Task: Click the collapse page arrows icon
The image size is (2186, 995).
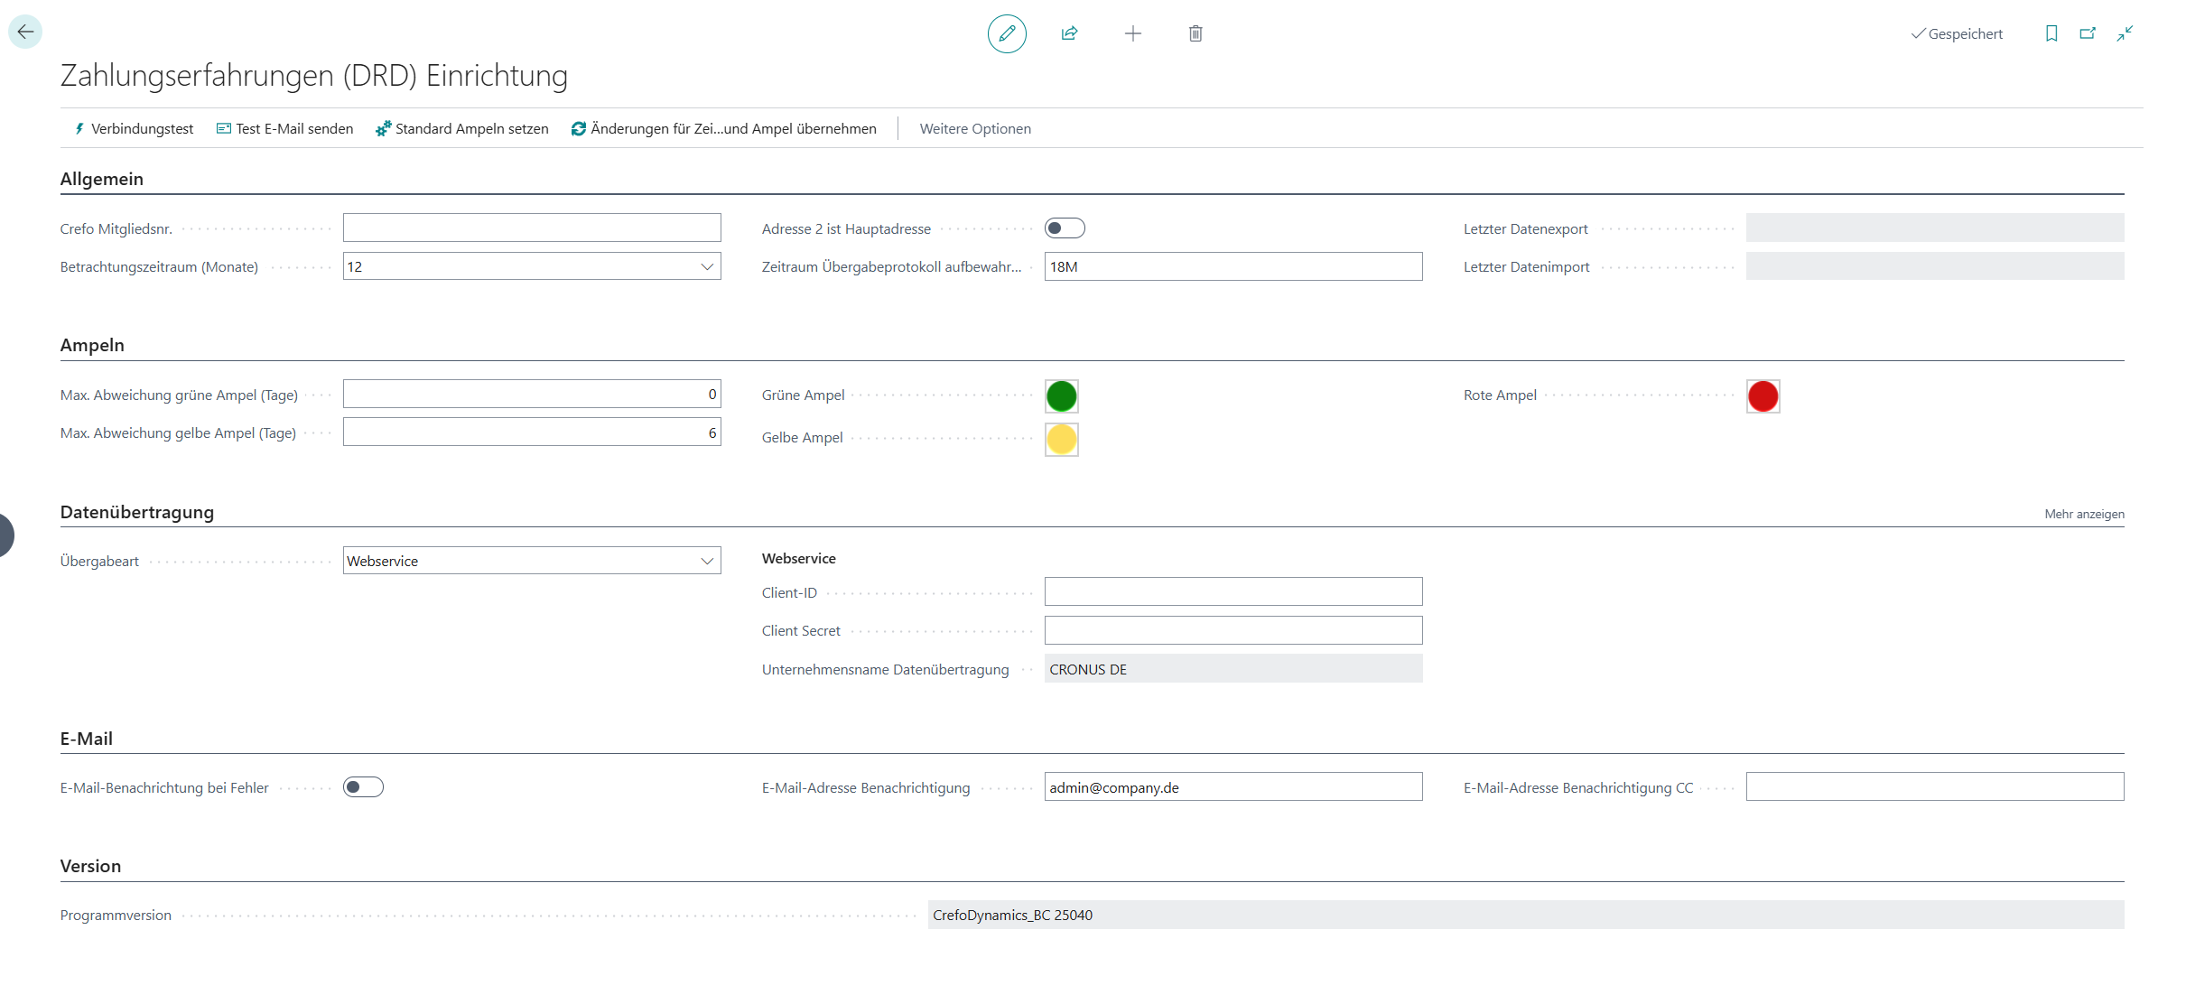Action: tap(2125, 33)
